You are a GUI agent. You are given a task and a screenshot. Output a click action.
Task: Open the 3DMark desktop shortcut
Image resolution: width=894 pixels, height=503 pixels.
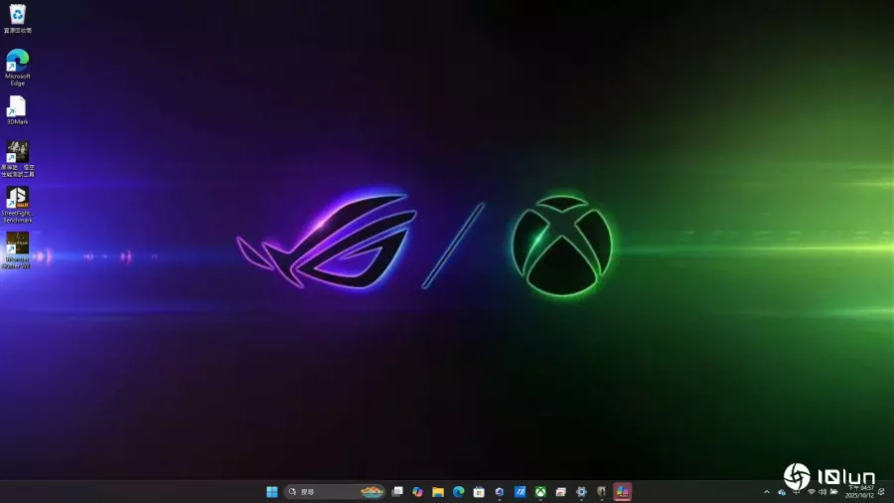[17, 107]
